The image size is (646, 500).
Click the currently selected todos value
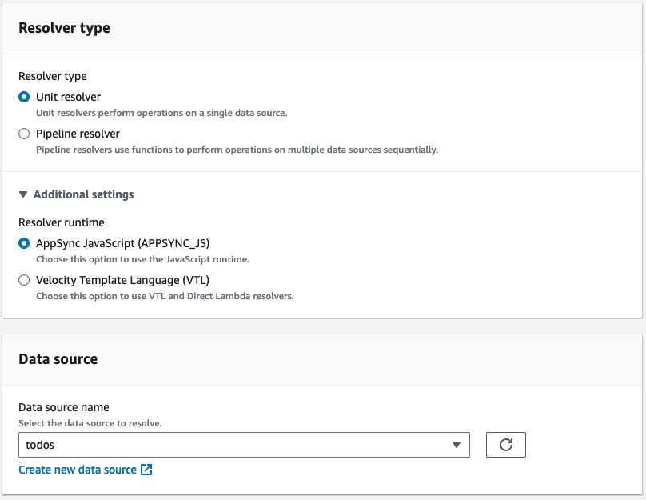(x=39, y=445)
